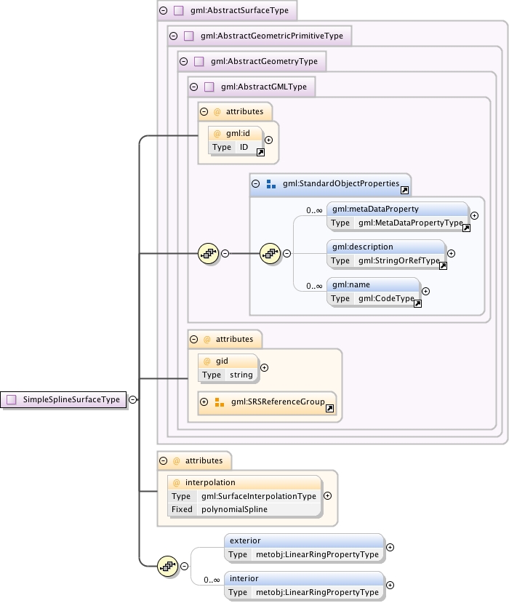Expand the gid attribute details

pyautogui.click(x=264, y=367)
